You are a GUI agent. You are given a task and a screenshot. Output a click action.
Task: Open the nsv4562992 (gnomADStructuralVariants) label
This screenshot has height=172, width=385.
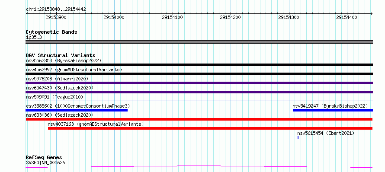(x=74, y=70)
